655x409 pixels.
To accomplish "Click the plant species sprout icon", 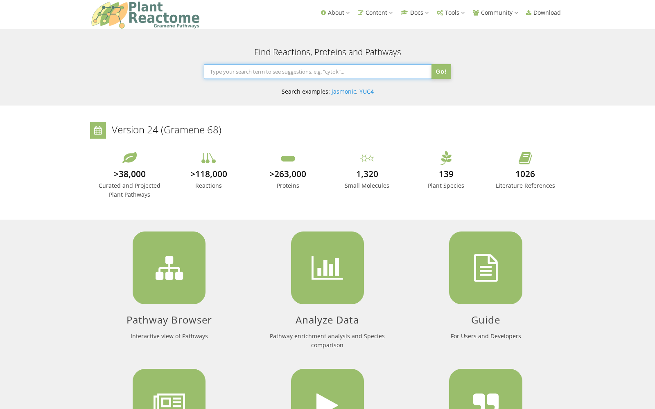I will 446,158.
